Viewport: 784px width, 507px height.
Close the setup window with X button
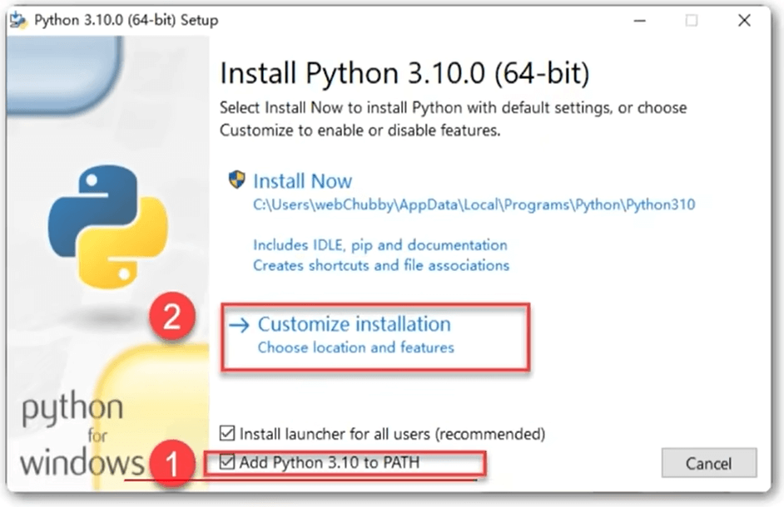click(744, 21)
